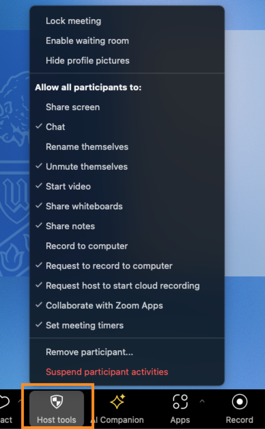Click the Record circle icon
Image resolution: width=265 pixels, height=429 pixels.
(239, 402)
